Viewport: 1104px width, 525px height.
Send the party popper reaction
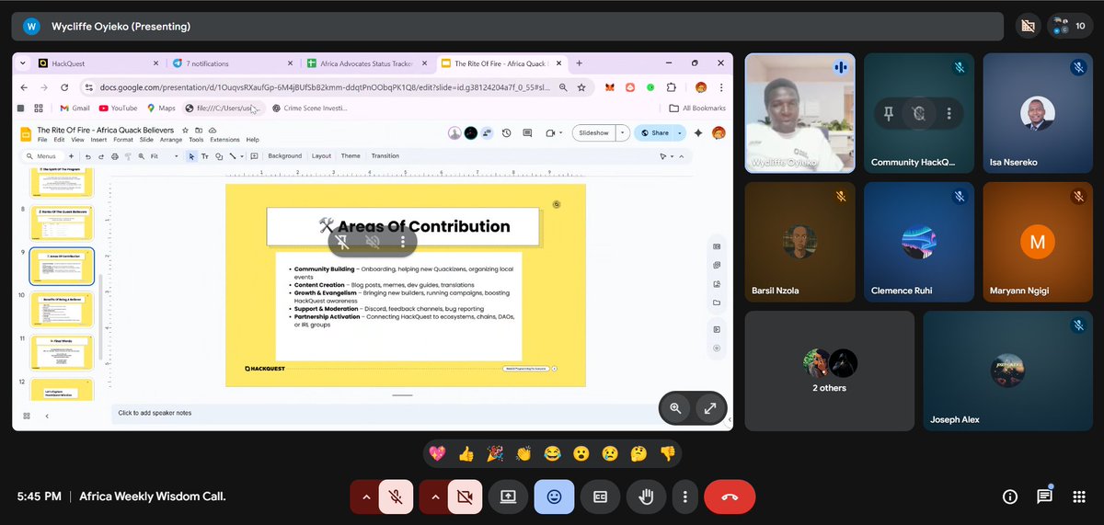(494, 453)
